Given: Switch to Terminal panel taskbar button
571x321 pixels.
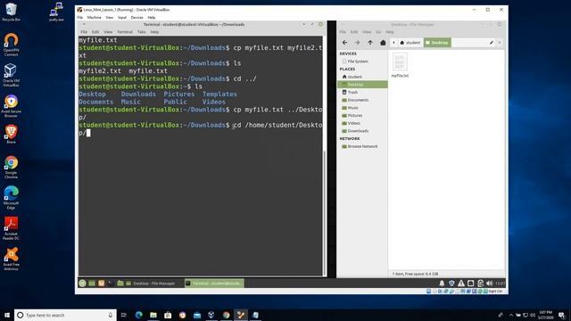Looking at the screenshot, I should click(x=214, y=284).
